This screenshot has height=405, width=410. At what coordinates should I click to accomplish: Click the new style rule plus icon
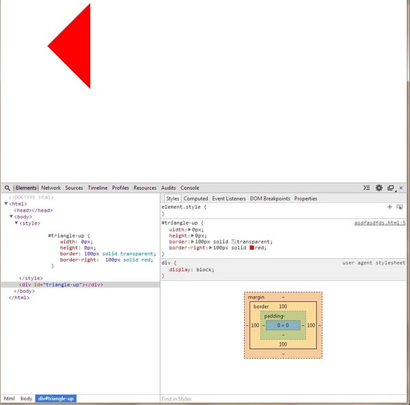click(389, 206)
